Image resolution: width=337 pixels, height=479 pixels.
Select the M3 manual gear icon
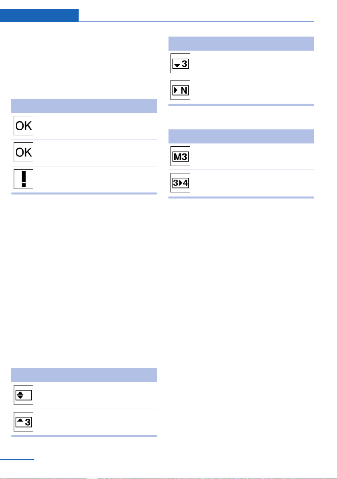click(x=180, y=156)
